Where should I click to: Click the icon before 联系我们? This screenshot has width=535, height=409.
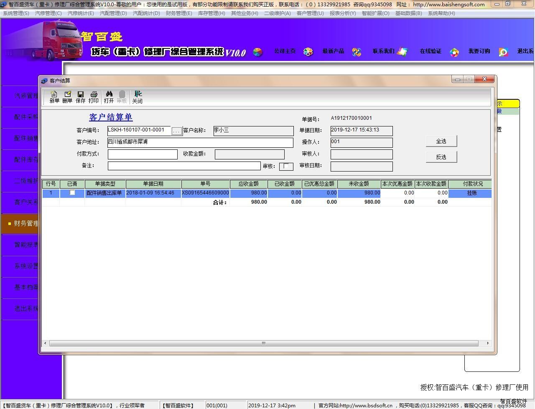click(357, 52)
